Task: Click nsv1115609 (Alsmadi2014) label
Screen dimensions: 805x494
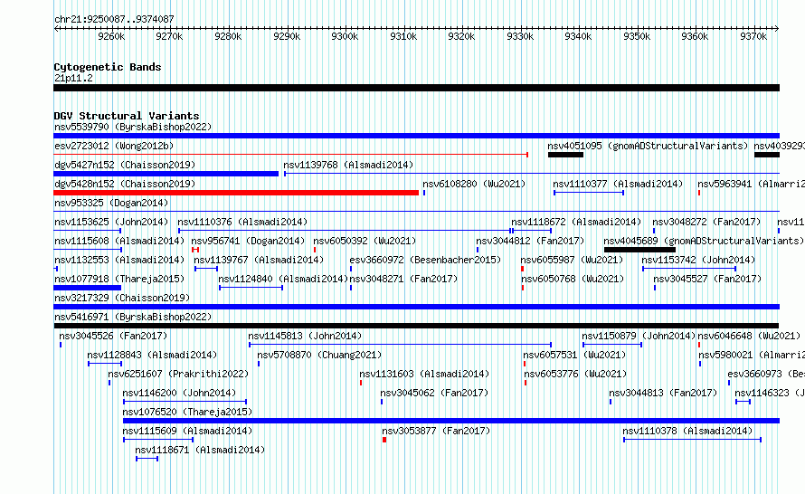Action: [187, 431]
